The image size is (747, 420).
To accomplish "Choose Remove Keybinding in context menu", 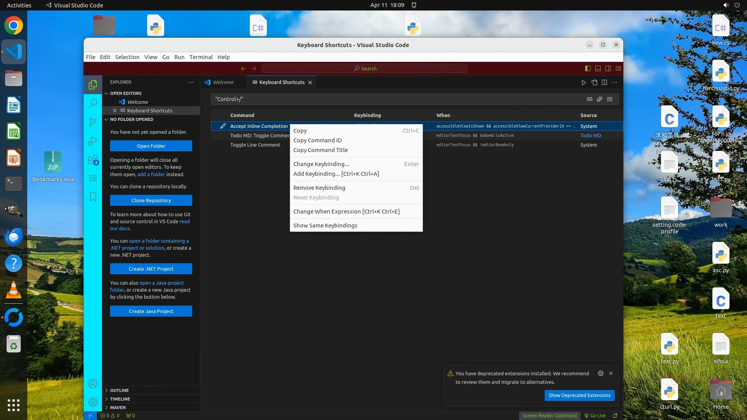I will (319, 188).
